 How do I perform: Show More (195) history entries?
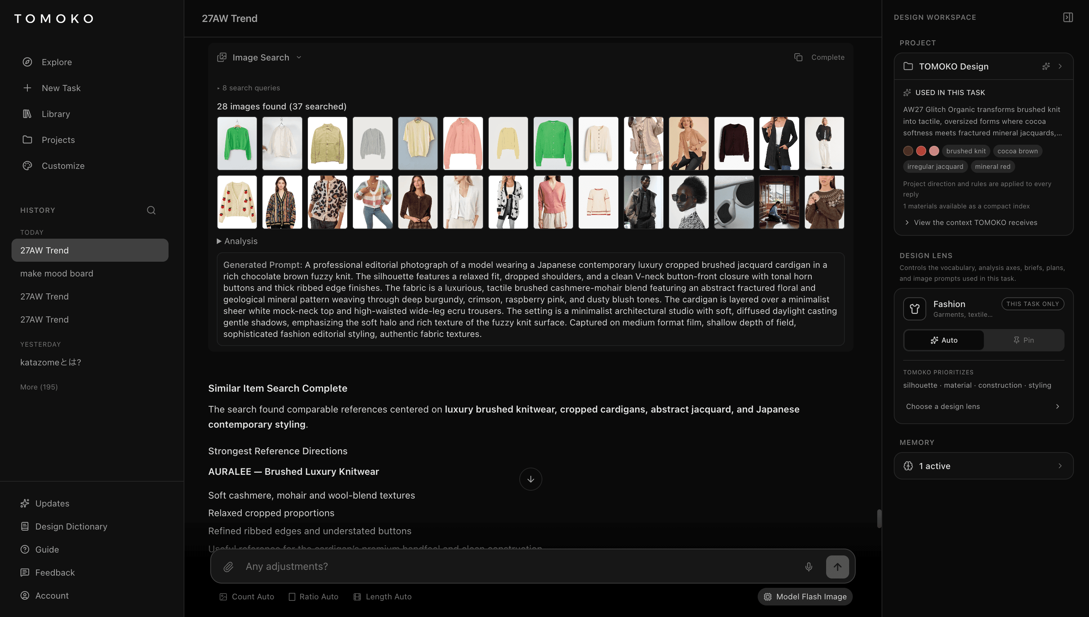tap(39, 387)
